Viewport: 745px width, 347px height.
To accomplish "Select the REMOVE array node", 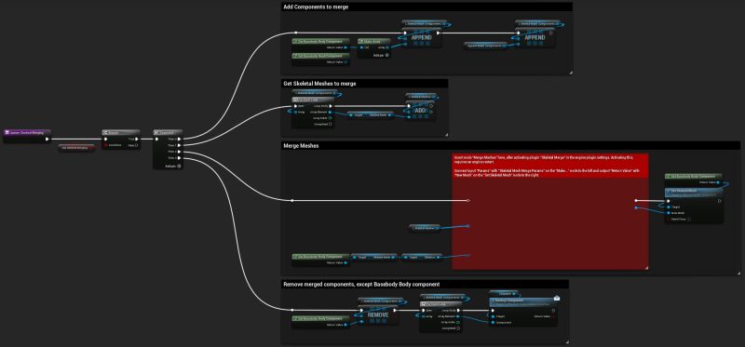I will [x=378, y=314].
